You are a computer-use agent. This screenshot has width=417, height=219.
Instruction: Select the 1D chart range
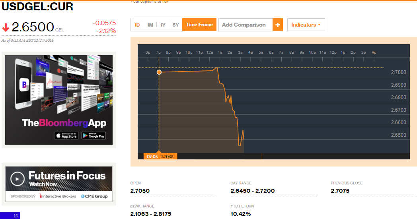(x=137, y=25)
